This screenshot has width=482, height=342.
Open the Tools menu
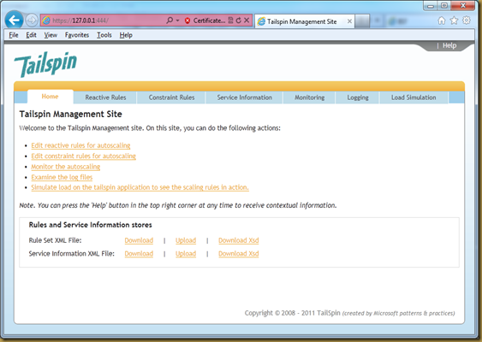click(x=104, y=35)
